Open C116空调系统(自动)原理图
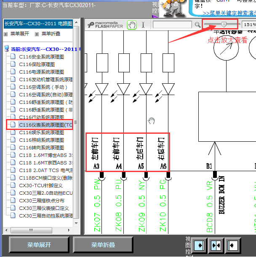This screenshot has height=257, width=256. [x=45, y=95]
